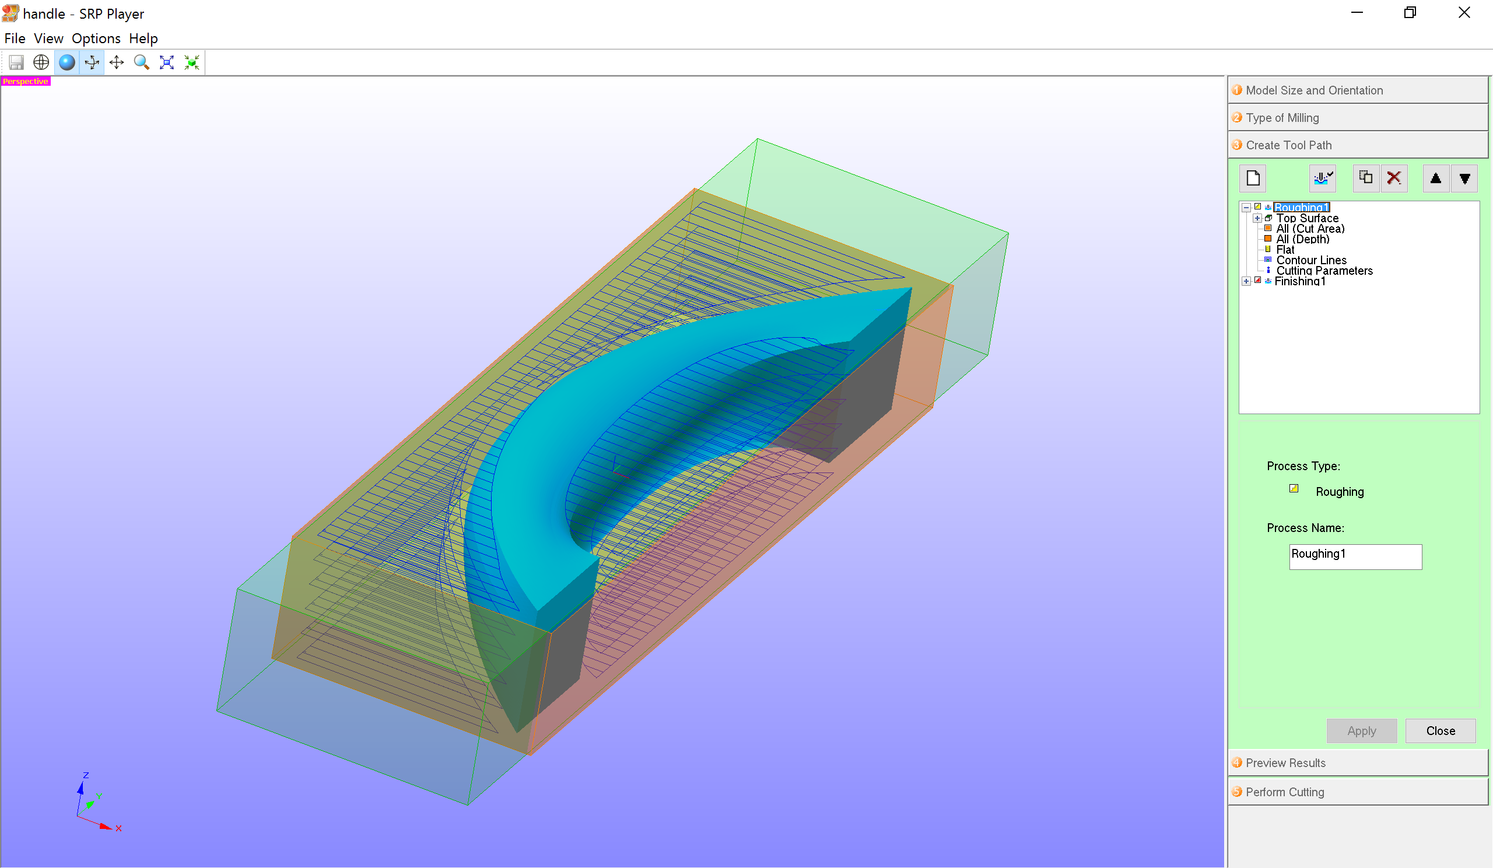Collapse the Roughing1 tree node
The height and width of the screenshot is (868, 1493).
(1246, 208)
